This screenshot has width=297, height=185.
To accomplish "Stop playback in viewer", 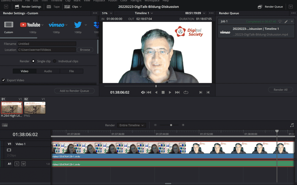I will (x=163, y=92).
